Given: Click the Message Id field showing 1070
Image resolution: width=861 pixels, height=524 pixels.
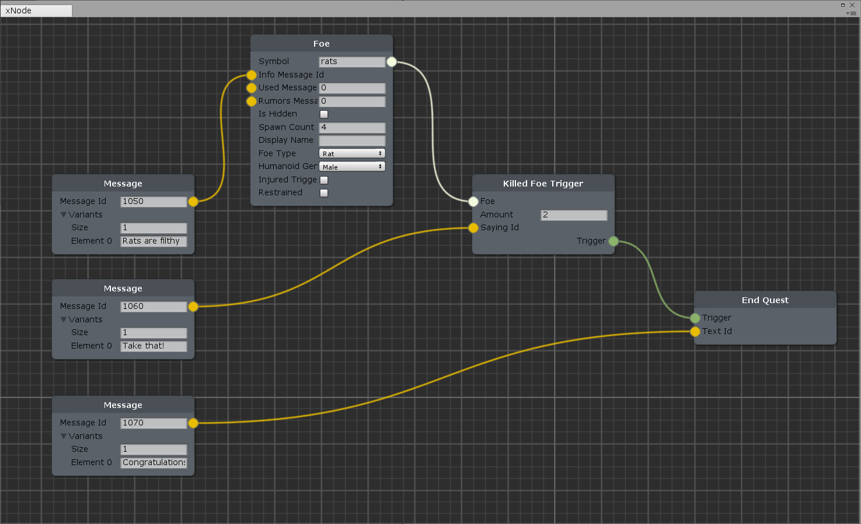Looking at the screenshot, I should (x=154, y=423).
